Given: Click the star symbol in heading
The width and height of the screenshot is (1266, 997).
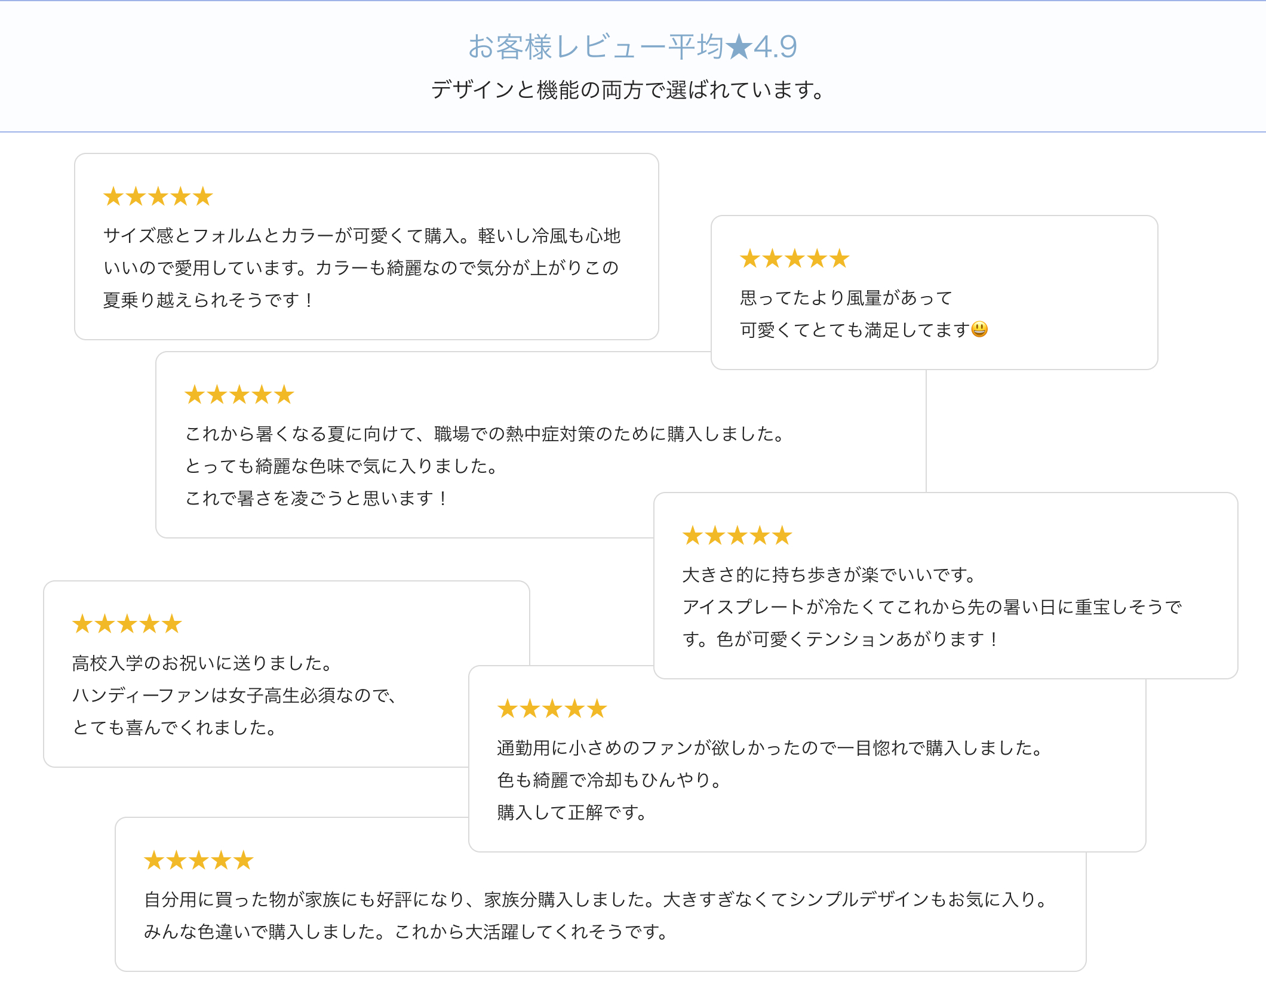Looking at the screenshot, I should (739, 47).
